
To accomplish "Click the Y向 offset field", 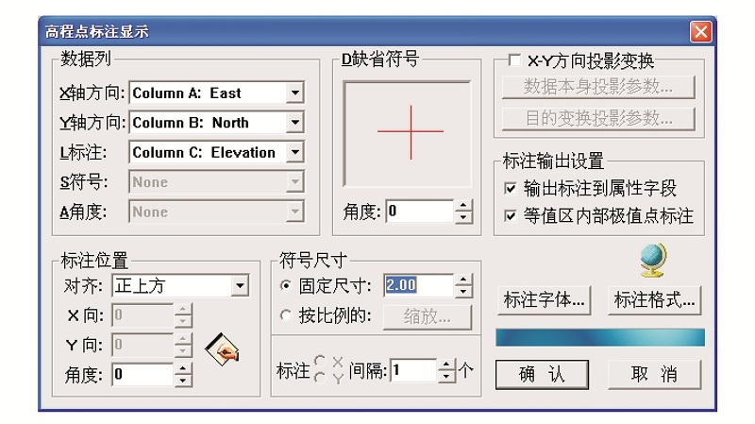I will pyautogui.click(x=143, y=345).
